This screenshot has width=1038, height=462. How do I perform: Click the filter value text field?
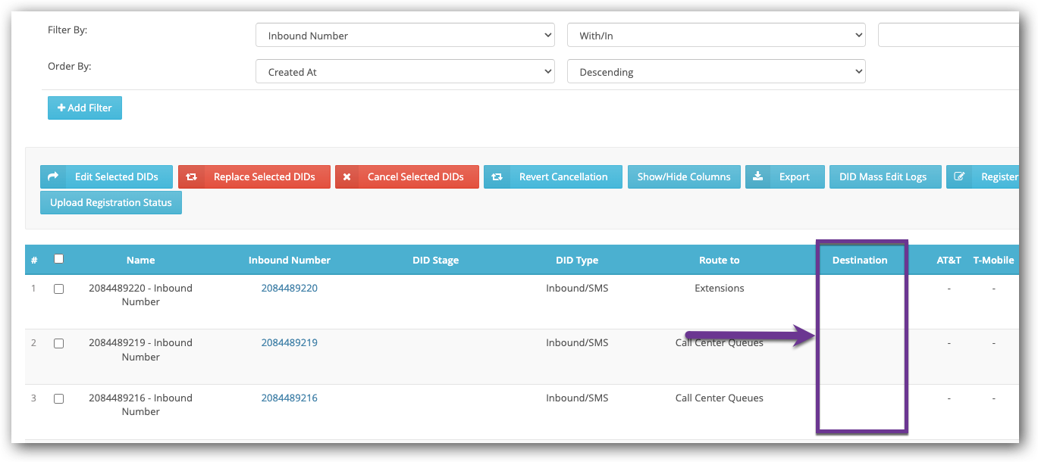948,35
